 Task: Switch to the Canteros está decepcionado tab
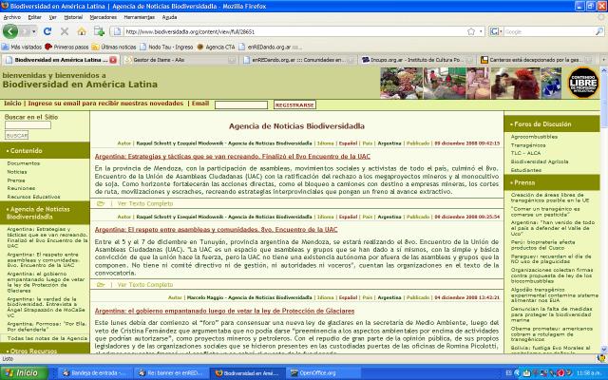click(x=536, y=60)
